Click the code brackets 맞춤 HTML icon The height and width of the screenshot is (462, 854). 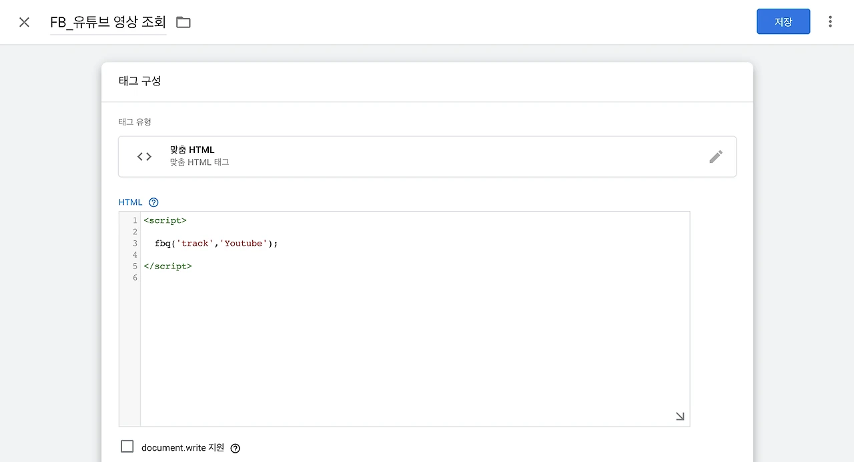144,157
